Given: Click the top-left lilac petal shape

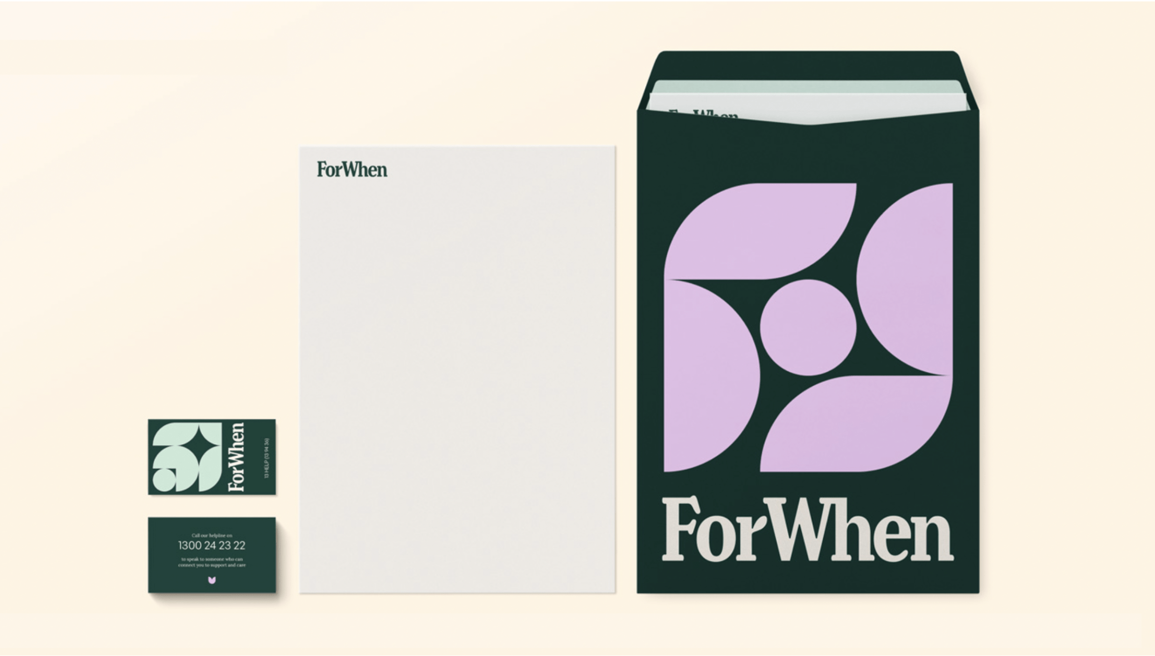Looking at the screenshot, I should click(760, 231).
